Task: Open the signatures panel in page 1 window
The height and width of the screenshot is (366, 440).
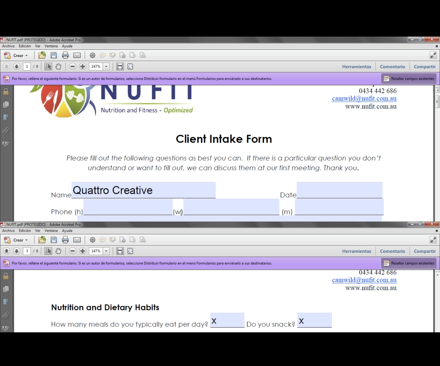Action: click(6, 144)
